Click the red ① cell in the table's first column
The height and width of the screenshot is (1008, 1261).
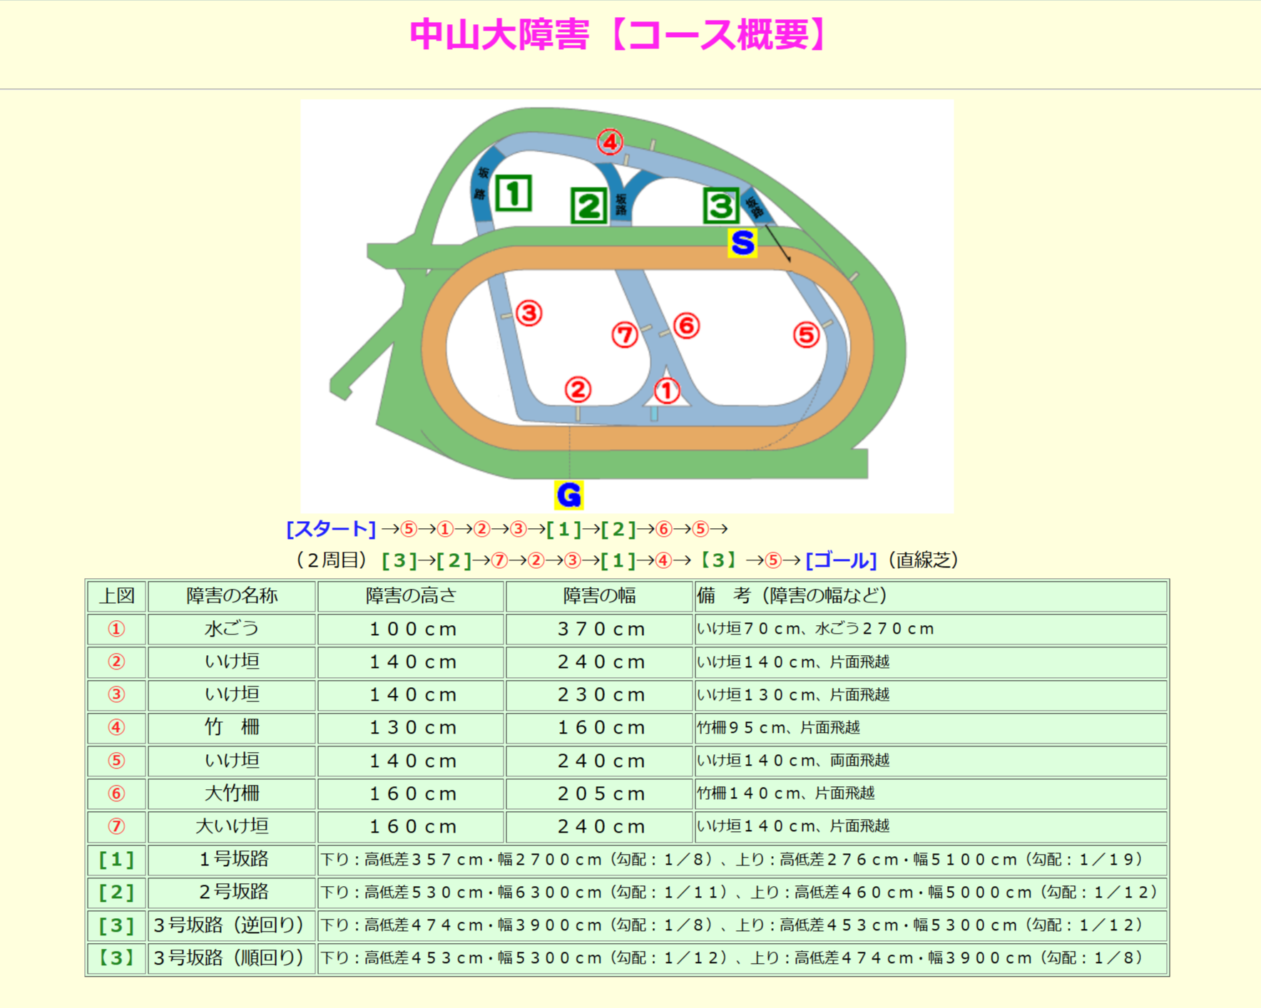[x=116, y=629]
